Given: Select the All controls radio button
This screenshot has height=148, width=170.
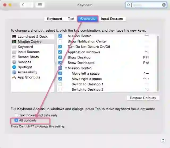Looking at the screenshot, I should [16, 120].
